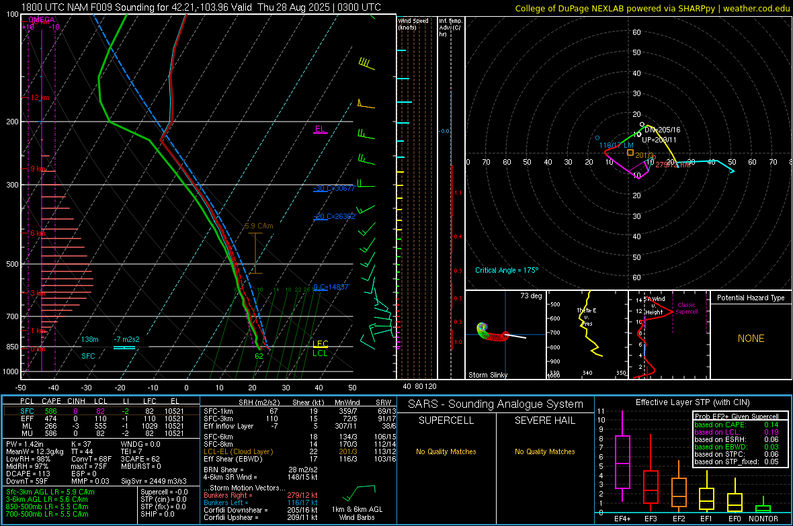Click the SUPERCELL column header in SARS
The height and width of the screenshot is (526, 793).
click(x=446, y=421)
